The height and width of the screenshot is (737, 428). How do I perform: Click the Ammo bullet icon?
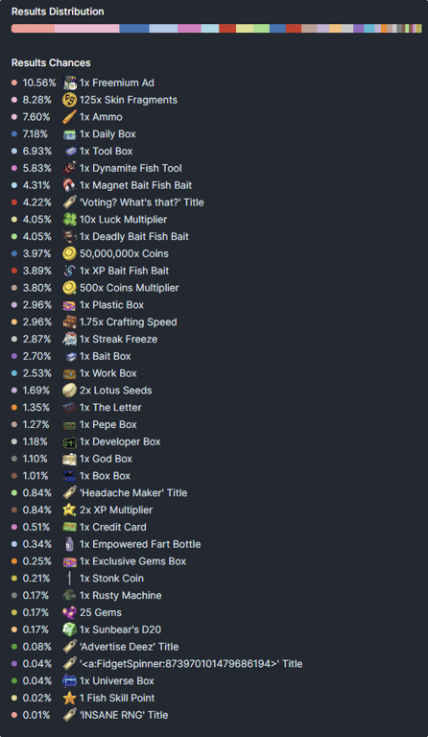[x=69, y=117]
